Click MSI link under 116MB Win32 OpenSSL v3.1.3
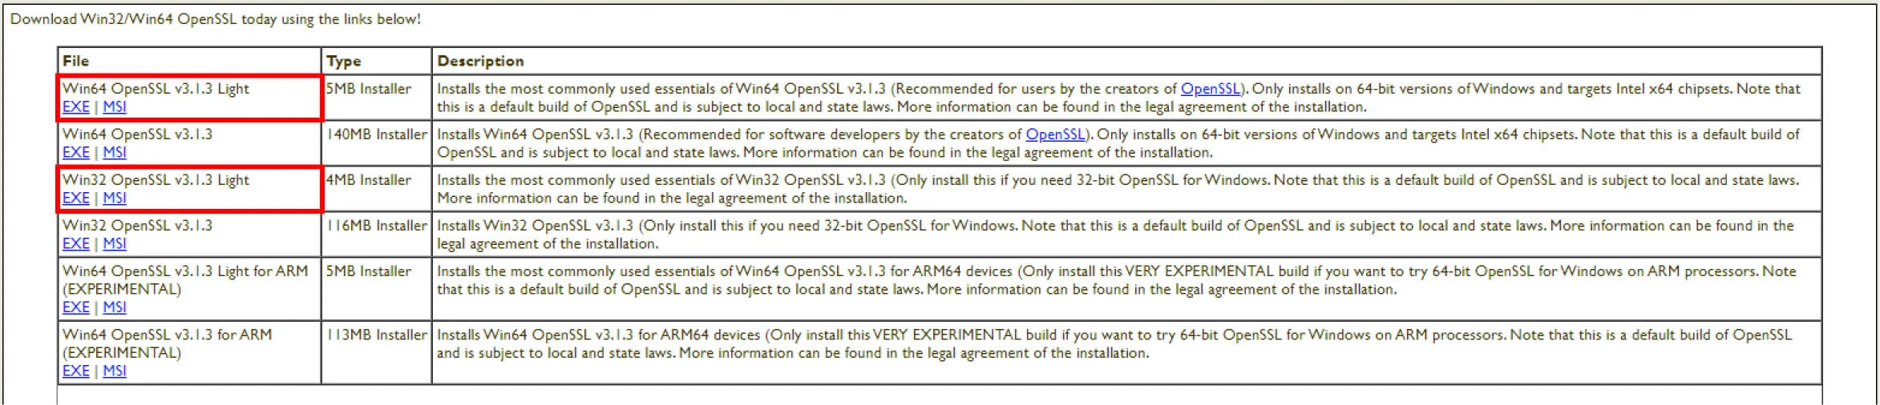Image resolution: width=1880 pixels, height=405 pixels. tap(115, 243)
